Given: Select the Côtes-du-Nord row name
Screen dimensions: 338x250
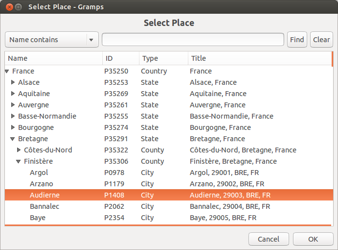Looking at the screenshot, I should point(48,150).
